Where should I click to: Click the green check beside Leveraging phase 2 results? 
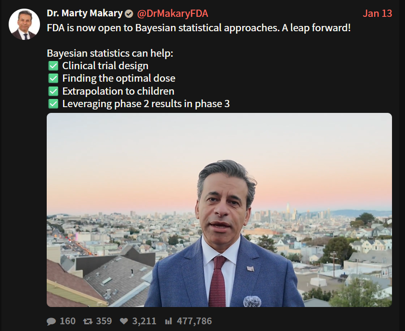(x=53, y=103)
